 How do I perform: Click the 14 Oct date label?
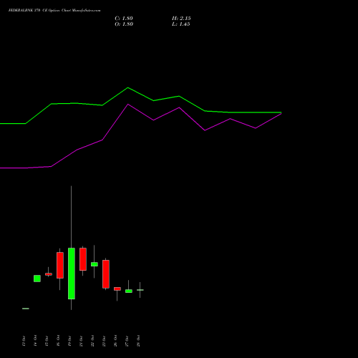[x=35, y=341]
